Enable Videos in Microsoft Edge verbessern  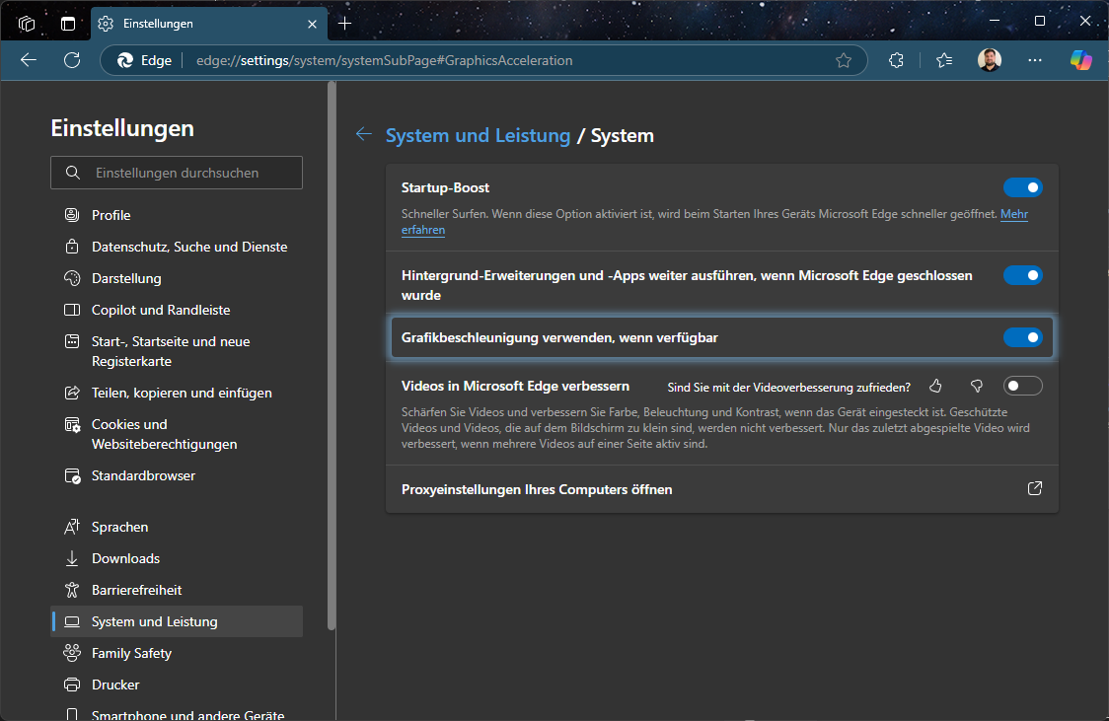click(1022, 386)
